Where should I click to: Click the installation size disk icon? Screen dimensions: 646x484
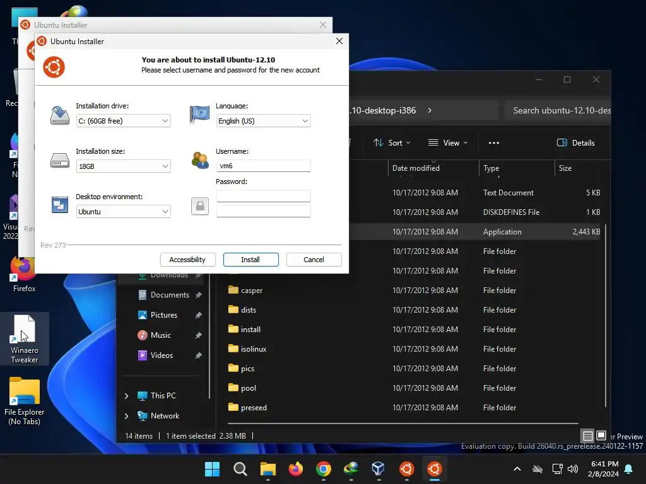point(60,161)
